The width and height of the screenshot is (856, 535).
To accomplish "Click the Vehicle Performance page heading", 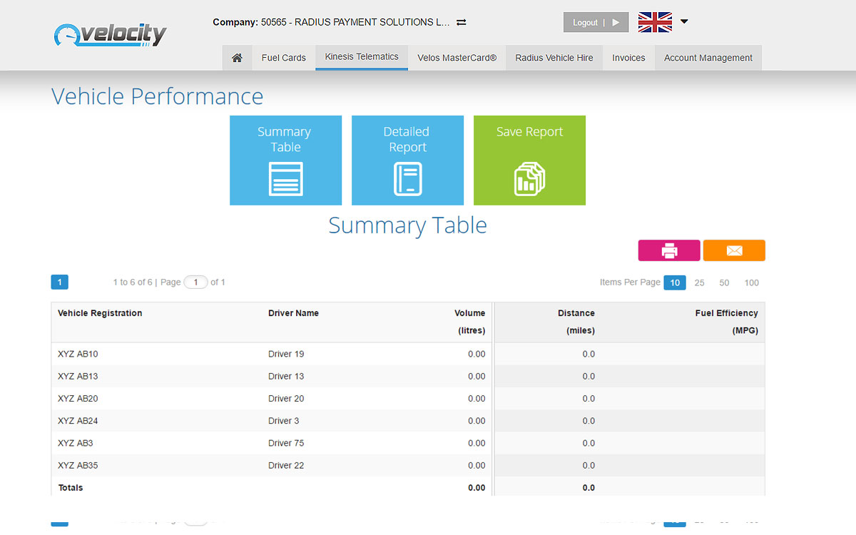I will click(158, 96).
